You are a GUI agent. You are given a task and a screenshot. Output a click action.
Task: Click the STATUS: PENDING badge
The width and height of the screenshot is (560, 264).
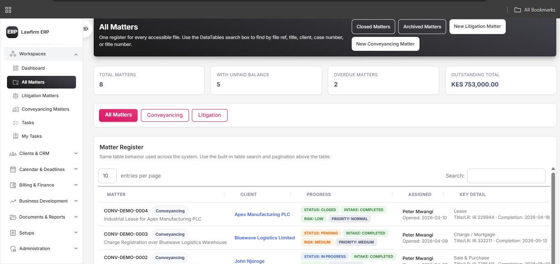pyautogui.click(x=321, y=233)
